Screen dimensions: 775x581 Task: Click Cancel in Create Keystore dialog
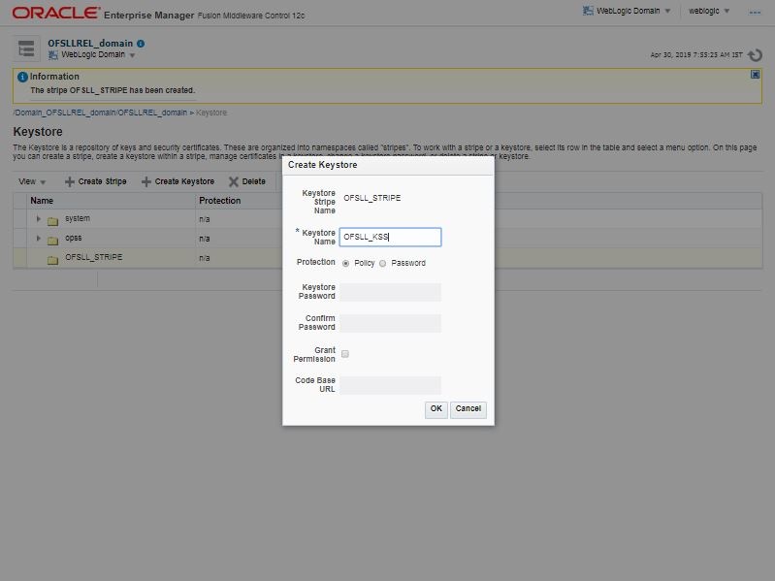point(468,409)
